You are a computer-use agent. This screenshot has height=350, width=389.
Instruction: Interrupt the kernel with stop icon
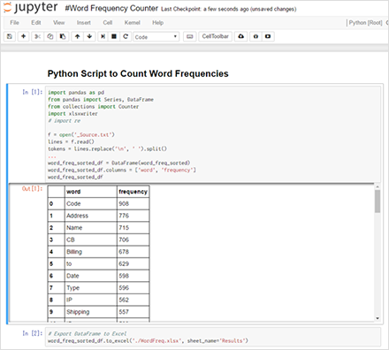coord(114,36)
